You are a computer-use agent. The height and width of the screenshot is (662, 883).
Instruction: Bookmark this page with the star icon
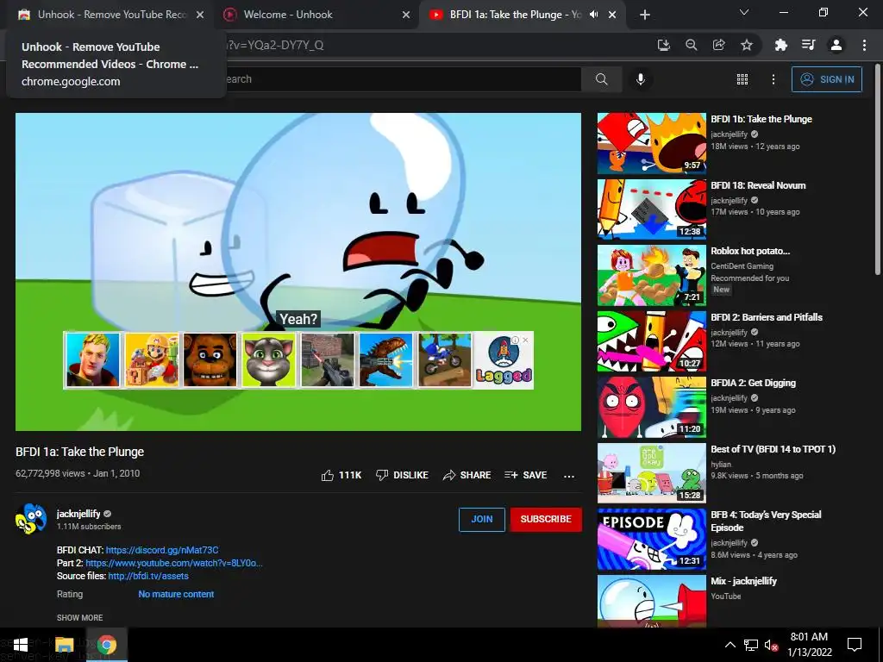pyautogui.click(x=746, y=45)
